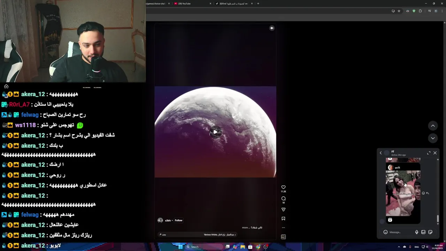This screenshot has width=446, height=251.
Task: Open the Windows Start menu
Action: (180, 247)
